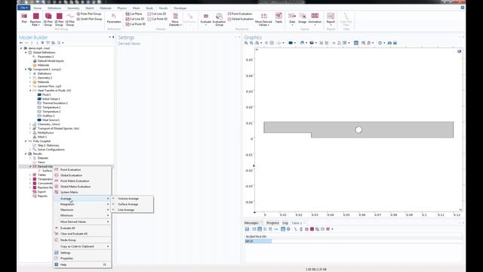483x272 pixels.
Task: Create a Cut Line 2D dataset
Action: coord(157,14)
